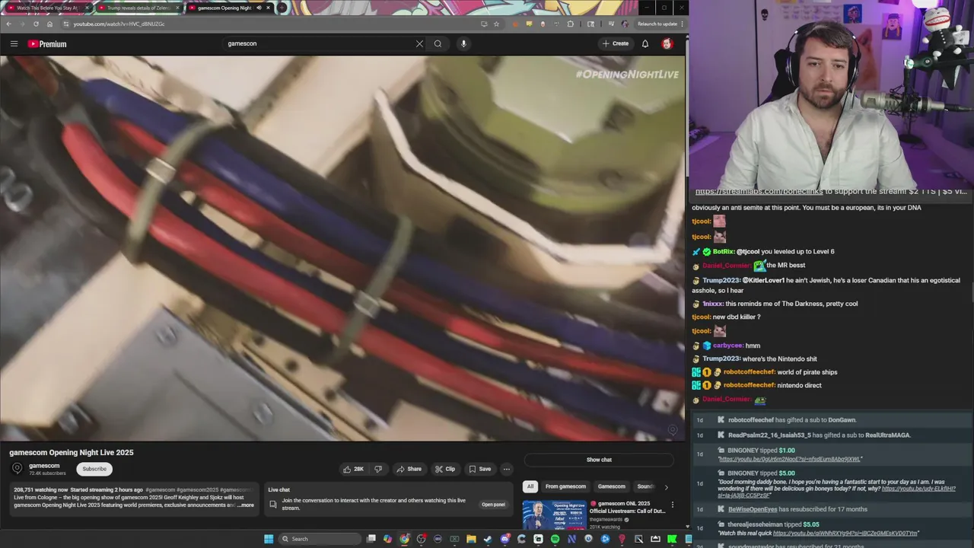This screenshot has width=974, height=548.
Task: Expand description with ...more
Action: tap(246, 505)
